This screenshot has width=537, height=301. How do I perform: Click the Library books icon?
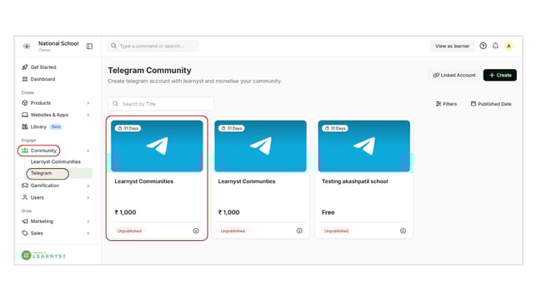point(25,126)
